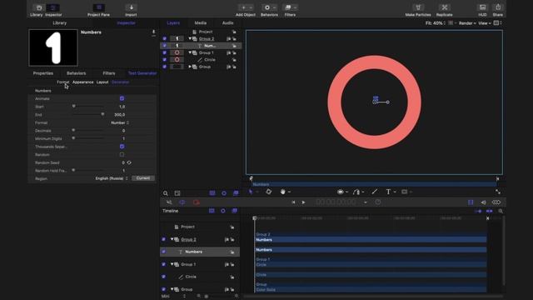Click Make Particles icon
533x300 pixels.
click(418, 7)
